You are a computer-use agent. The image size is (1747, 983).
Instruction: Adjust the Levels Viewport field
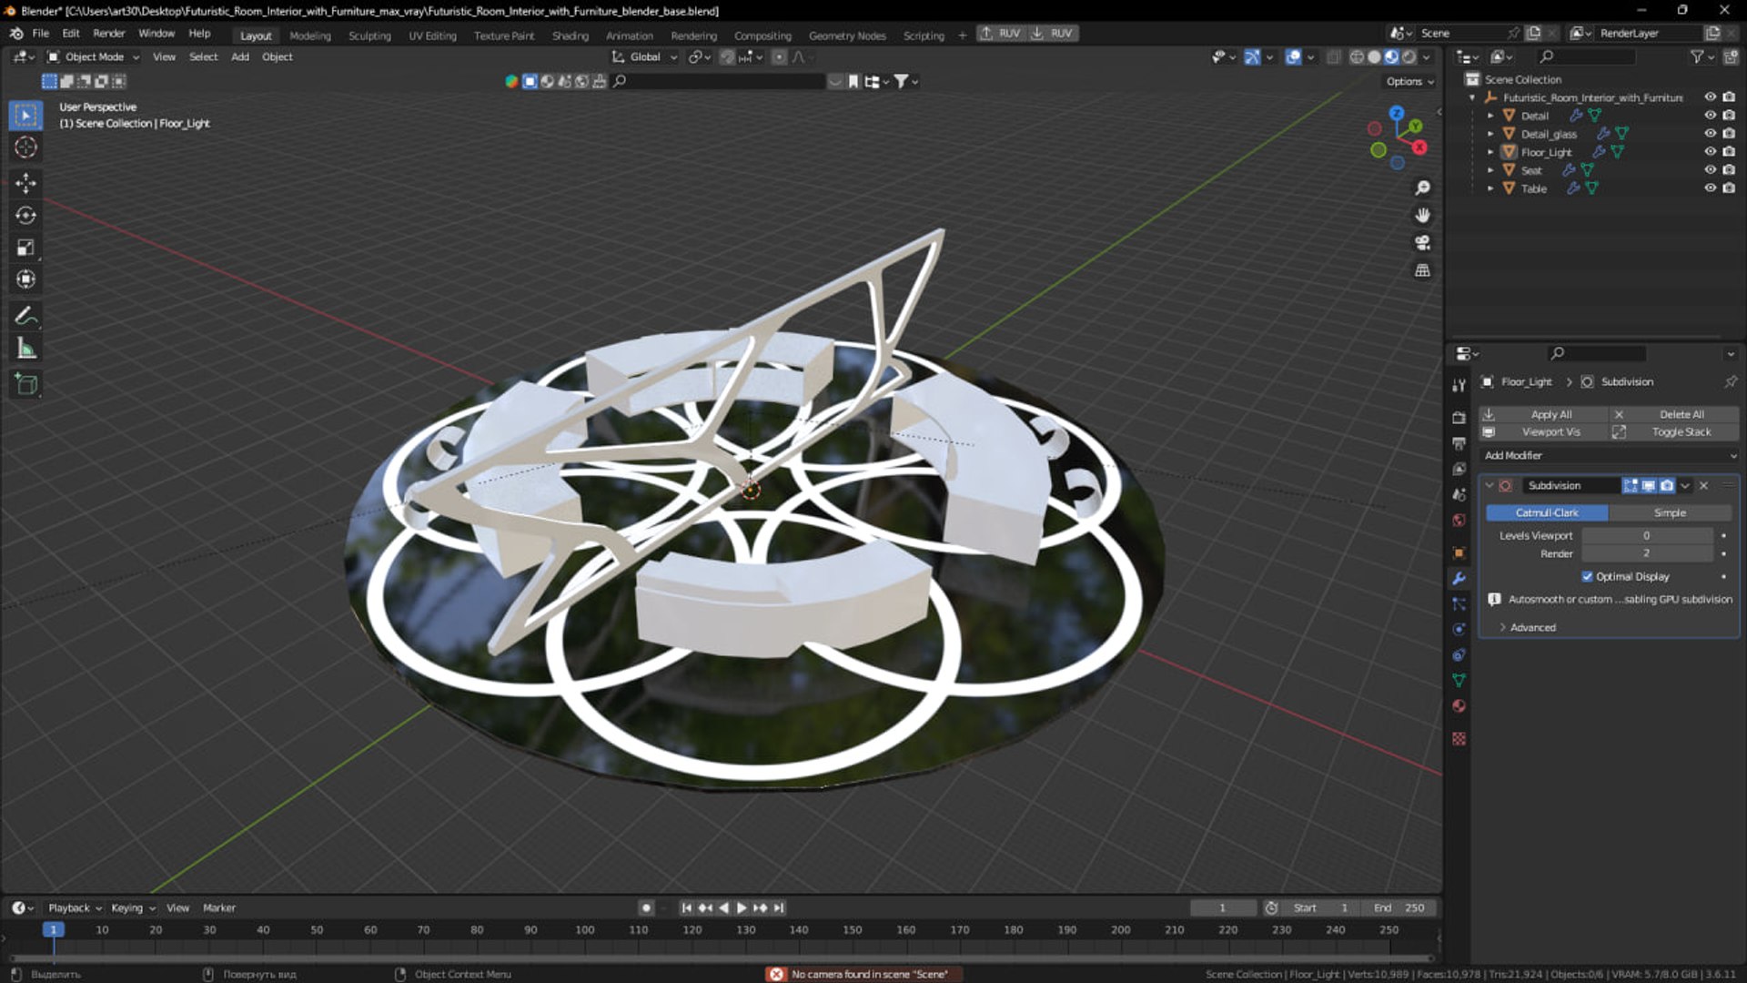(1646, 535)
